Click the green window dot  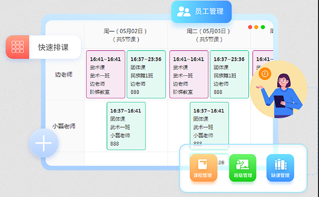click(x=263, y=27)
